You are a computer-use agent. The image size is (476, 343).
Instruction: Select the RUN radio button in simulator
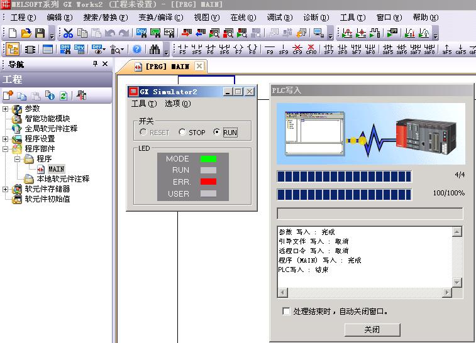pyautogui.click(x=218, y=133)
